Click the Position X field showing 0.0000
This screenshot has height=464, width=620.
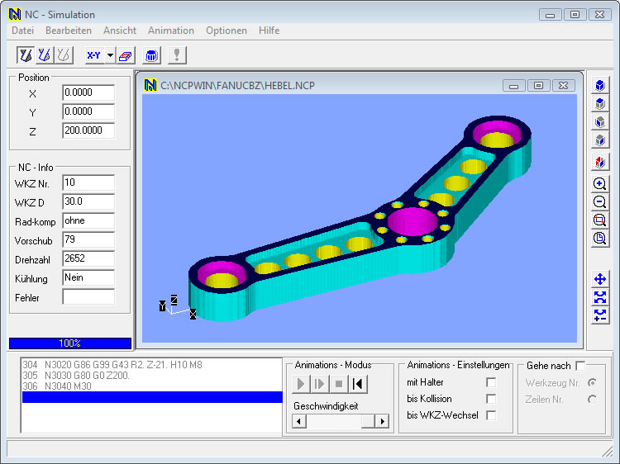(88, 92)
